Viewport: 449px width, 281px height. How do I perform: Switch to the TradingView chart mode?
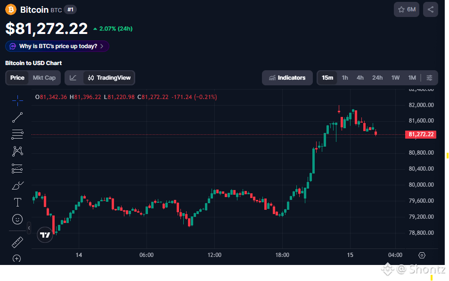click(109, 78)
